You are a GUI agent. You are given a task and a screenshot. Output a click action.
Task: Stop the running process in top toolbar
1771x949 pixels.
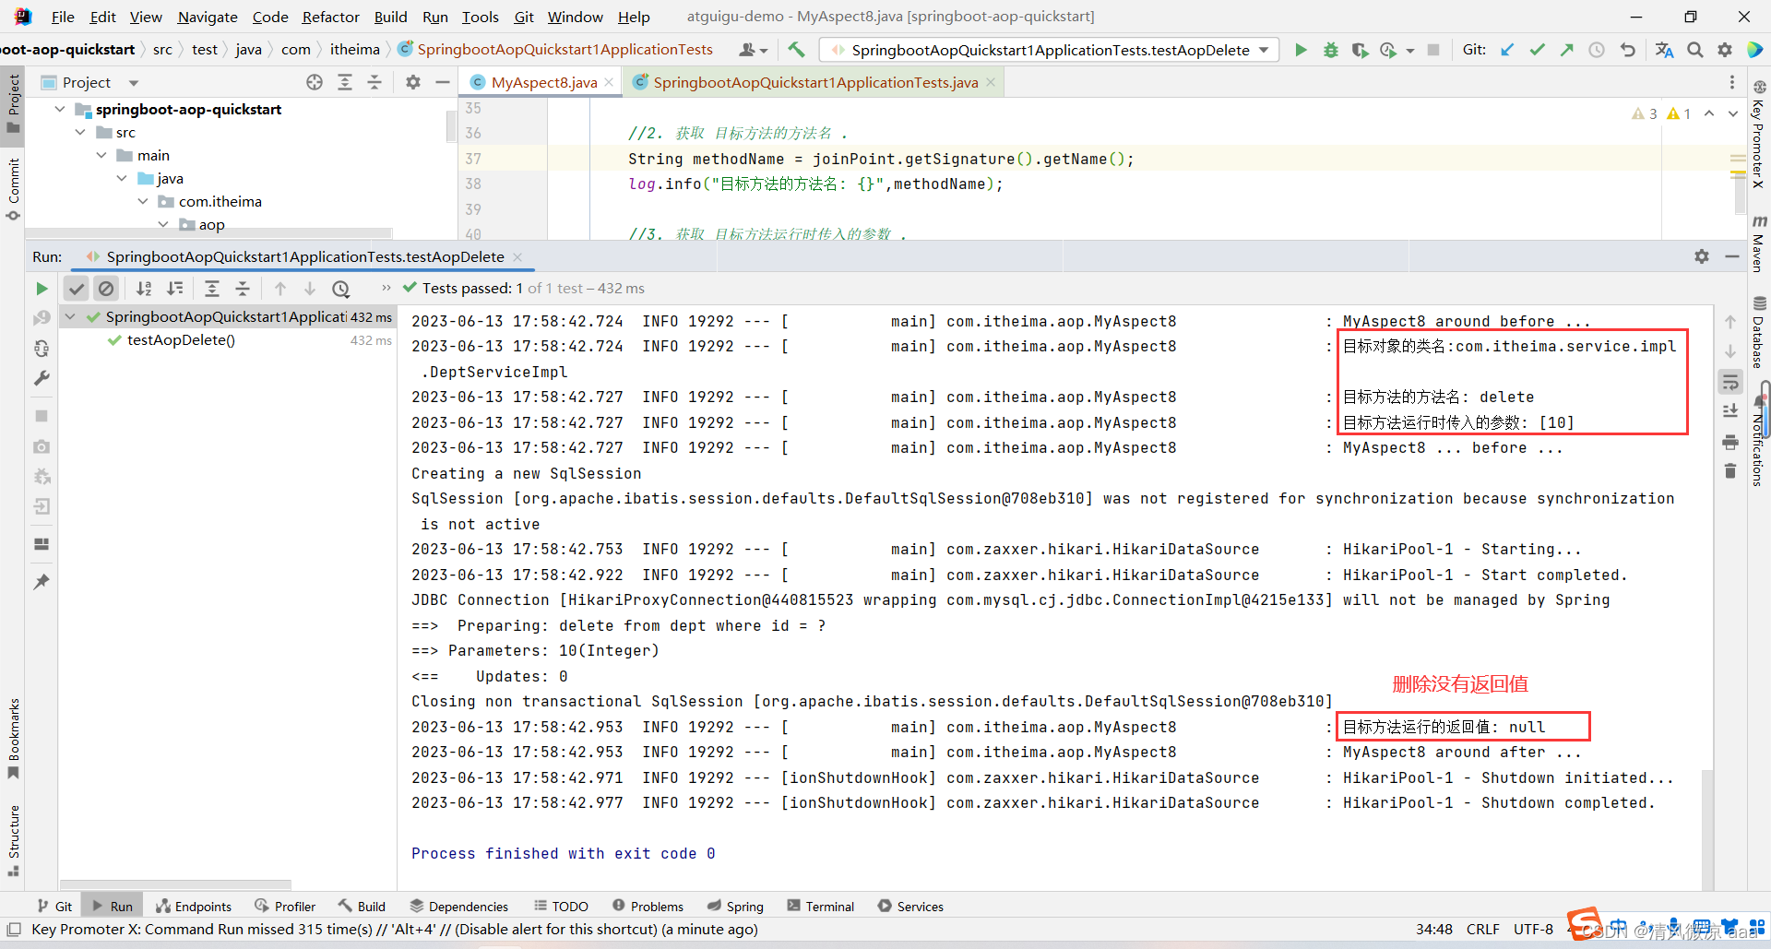(1433, 50)
